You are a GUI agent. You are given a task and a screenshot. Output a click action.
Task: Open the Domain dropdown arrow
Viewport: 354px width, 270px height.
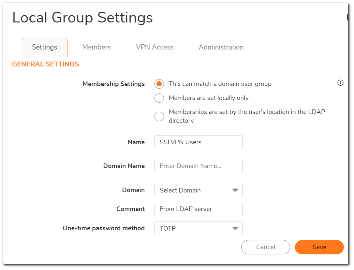tap(235, 190)
